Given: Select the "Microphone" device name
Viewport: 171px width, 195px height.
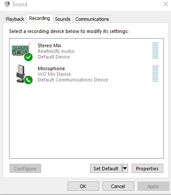Looking at the screenshot, I should pyautogui.click(x=51, y=68).
